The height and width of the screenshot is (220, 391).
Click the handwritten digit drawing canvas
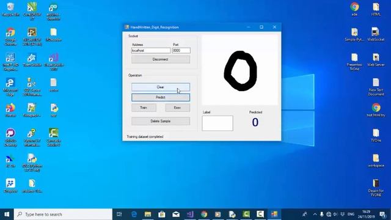click(x=239, y=70)
